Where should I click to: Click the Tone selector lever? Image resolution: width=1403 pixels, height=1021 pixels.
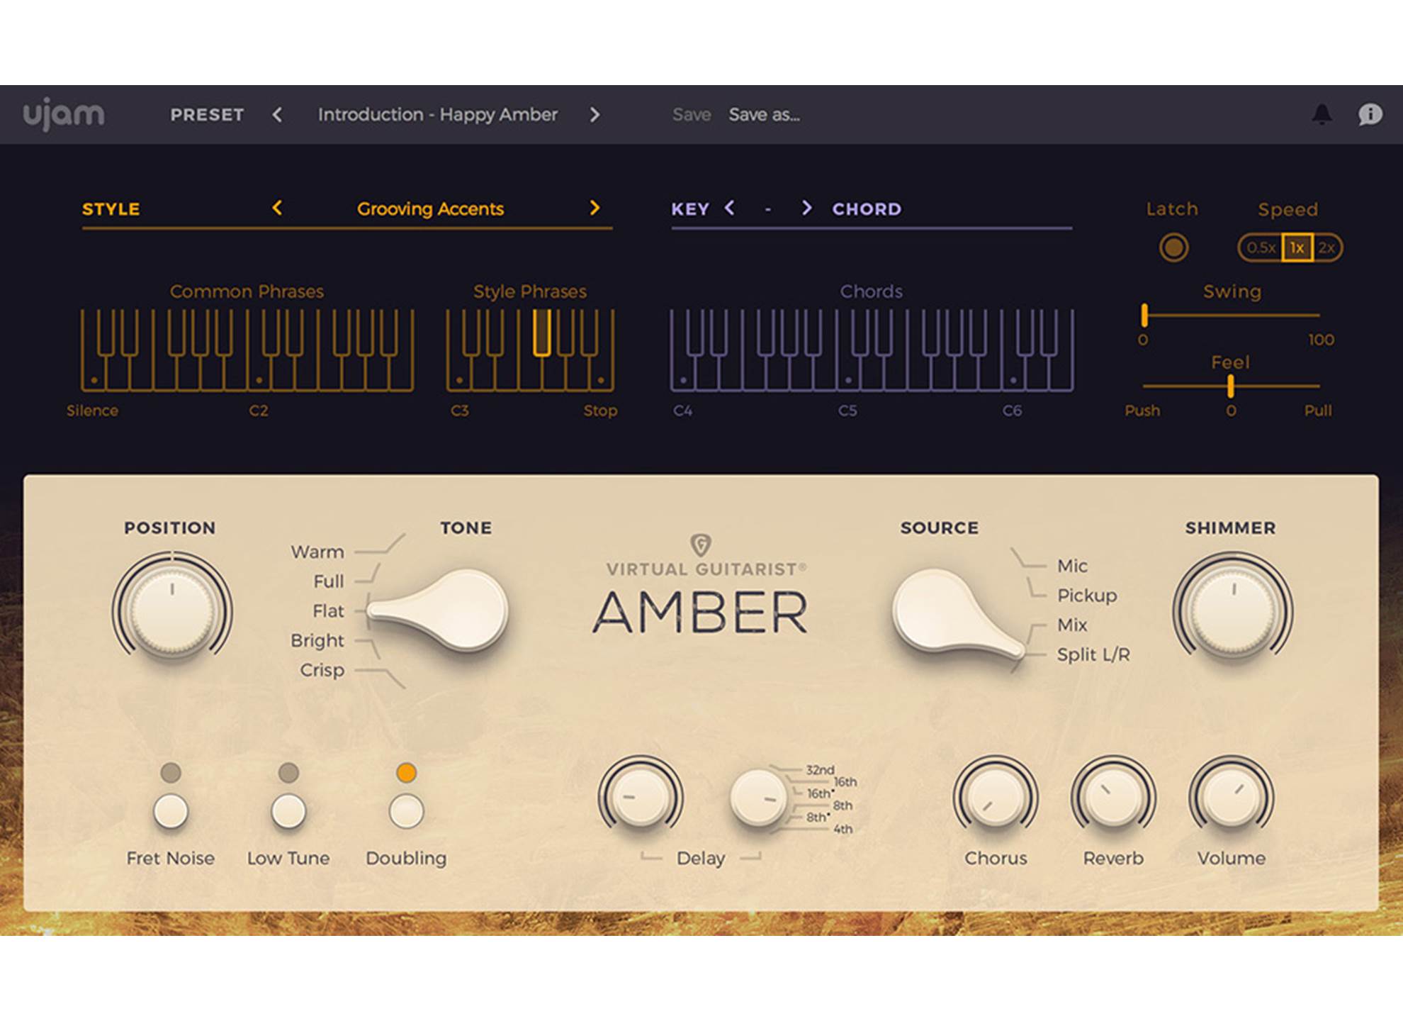pos(439,610)
